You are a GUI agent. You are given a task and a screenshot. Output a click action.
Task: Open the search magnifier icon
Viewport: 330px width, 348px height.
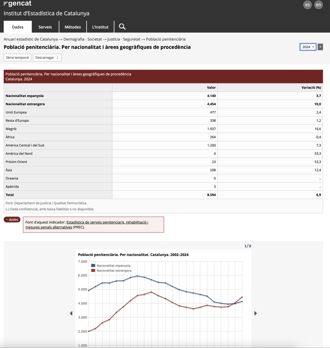pyautogui.click(x=122, y=27)
